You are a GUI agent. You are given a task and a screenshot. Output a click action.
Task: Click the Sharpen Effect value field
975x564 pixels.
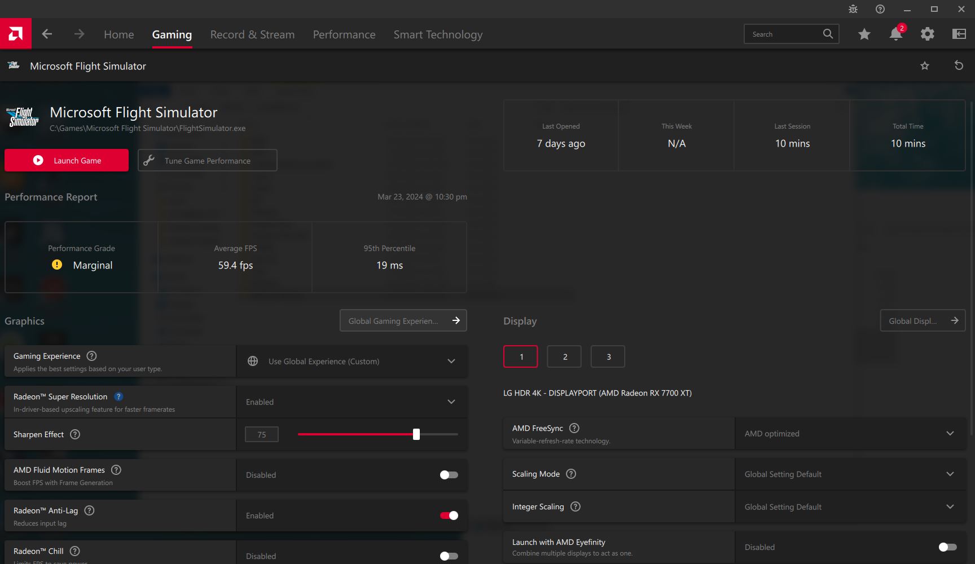click(262, 434)
